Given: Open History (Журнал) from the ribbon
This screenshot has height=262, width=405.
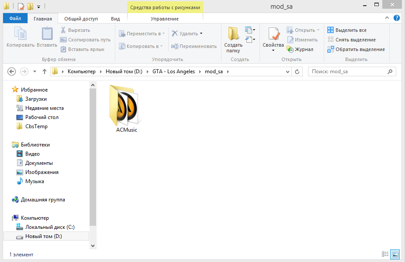Looking at the screenshot, I should [300, 49].
